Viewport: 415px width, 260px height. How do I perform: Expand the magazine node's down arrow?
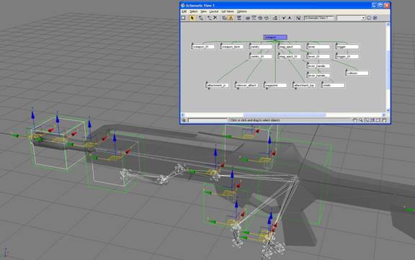pyautogui.click(x=267, y=89)
